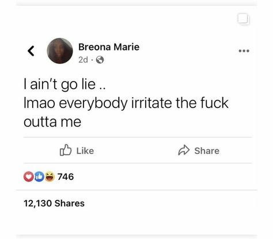Screen dimensions: 273x239
Task: View the 746 reactions count
Action: (66, 176)
